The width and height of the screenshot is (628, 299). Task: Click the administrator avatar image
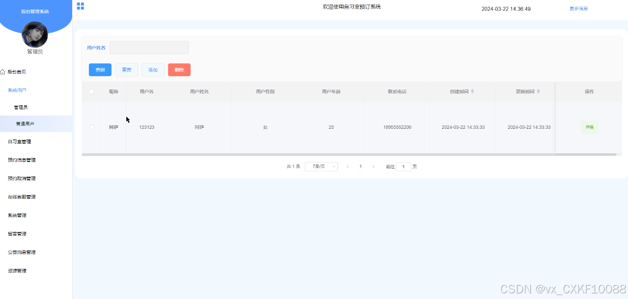[x=35, y=35]
